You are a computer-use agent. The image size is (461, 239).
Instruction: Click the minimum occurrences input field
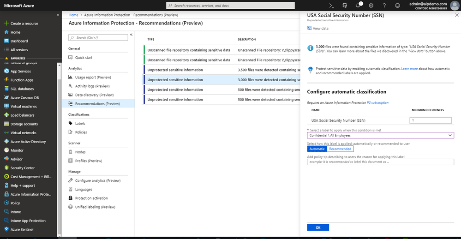pos(431,120)
